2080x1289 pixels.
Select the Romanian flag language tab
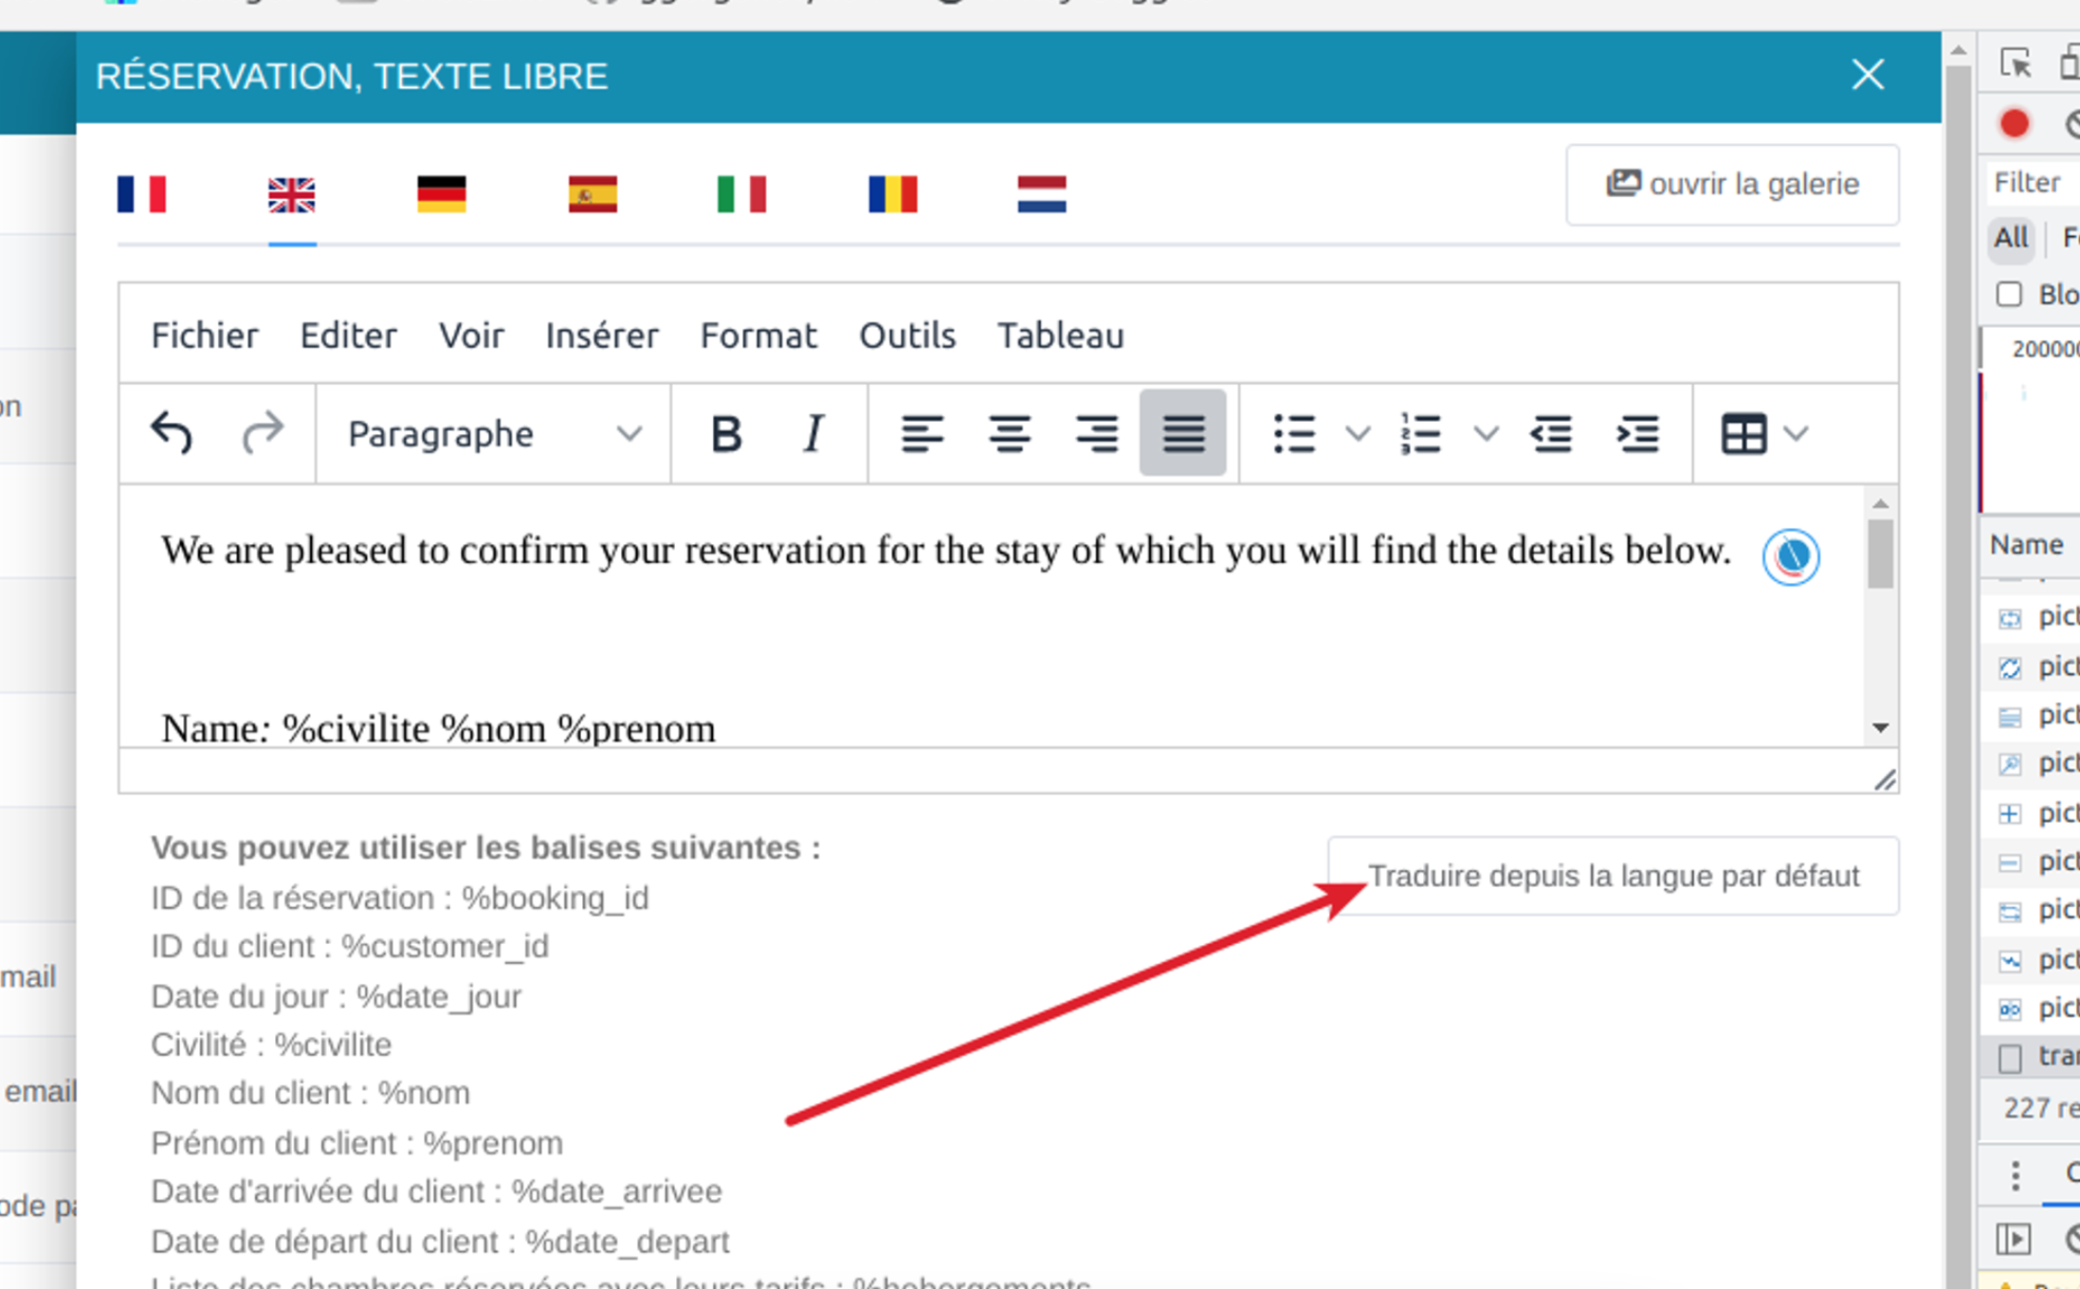[x=893, y=194]
